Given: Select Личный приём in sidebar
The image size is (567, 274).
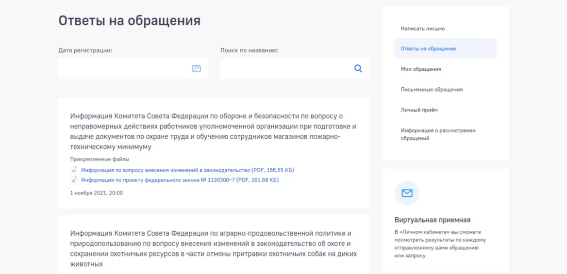Looking at the screenshot, I should 419,110.
